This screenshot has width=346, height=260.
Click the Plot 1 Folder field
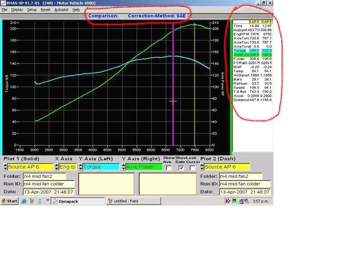pyautogui.click(x=44, y=176)
